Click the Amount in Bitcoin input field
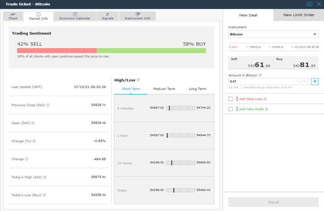This screenshot has width=324, height=211. coord(263,81)
